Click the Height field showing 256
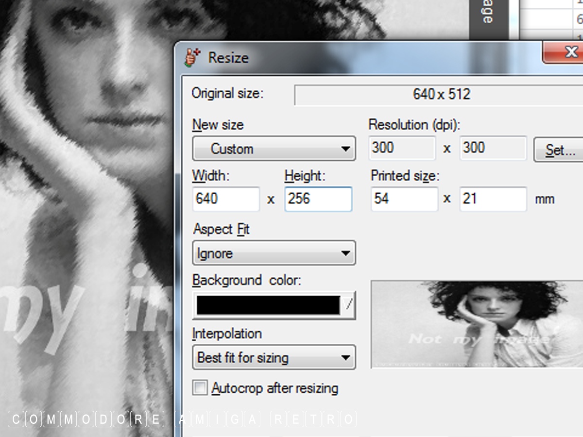Image resolution: width=583 pixels, height=437 pixels. (x=318, y=199)
